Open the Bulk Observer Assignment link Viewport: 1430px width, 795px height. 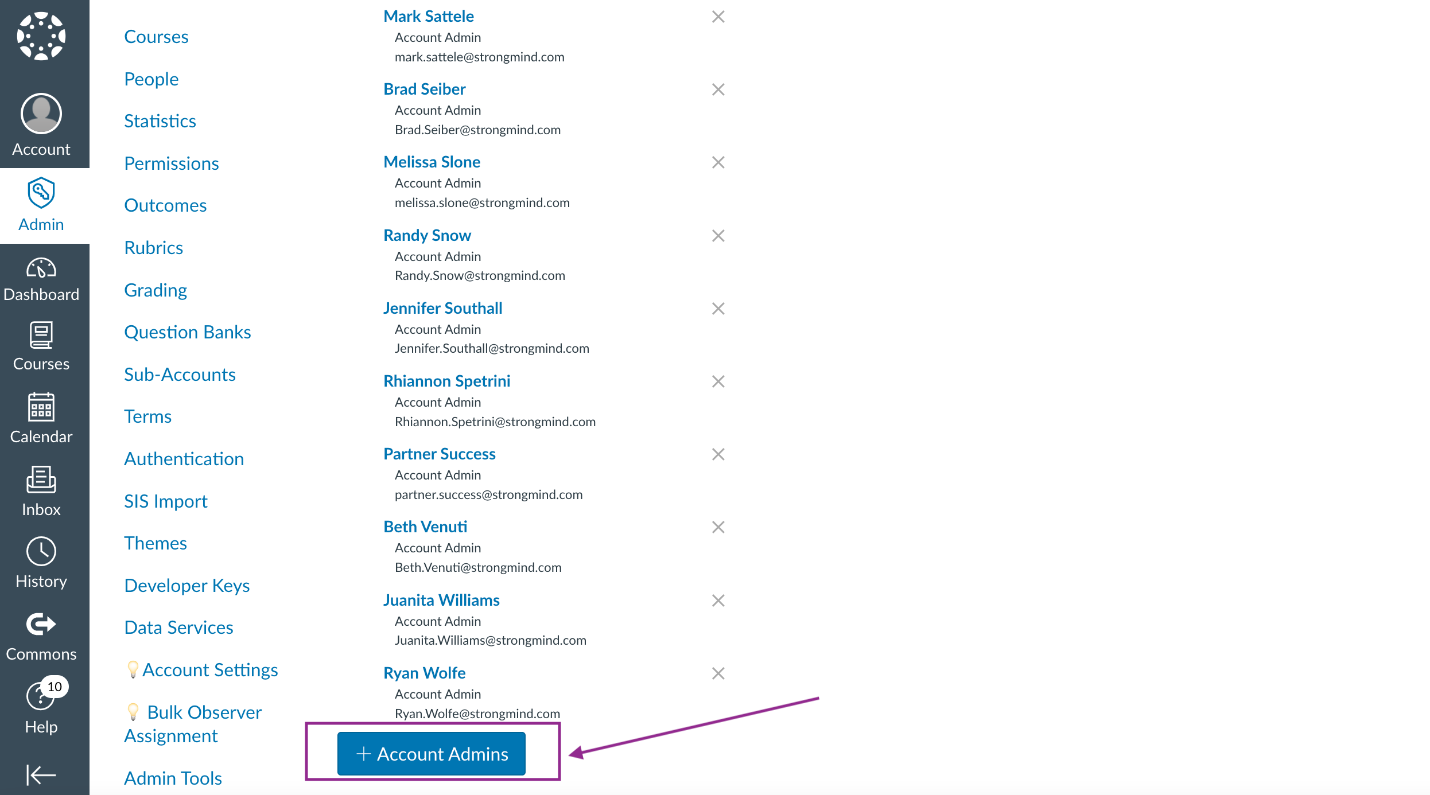click(x=193, y=724)
